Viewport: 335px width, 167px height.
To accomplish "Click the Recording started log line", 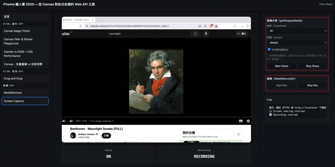I will pyautogui.click(x=283, y=115).
